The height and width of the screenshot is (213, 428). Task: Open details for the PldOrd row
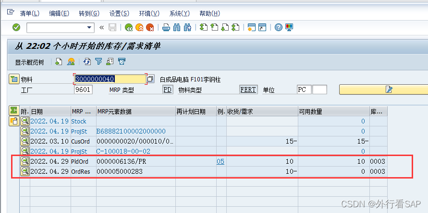(24, 161)
